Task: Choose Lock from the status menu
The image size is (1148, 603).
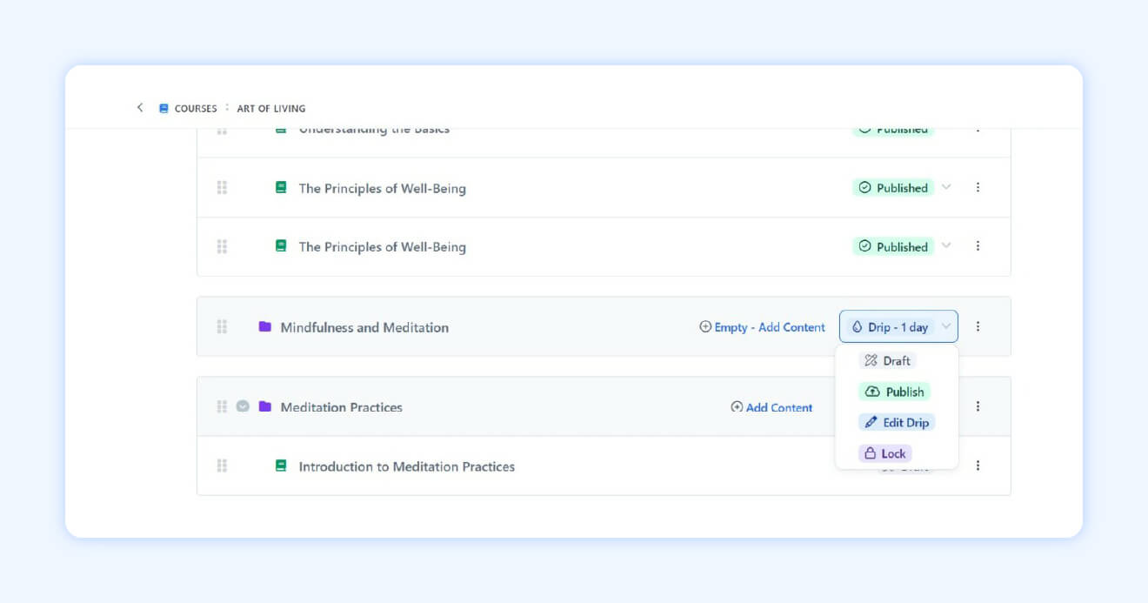Action: [884, 453]
